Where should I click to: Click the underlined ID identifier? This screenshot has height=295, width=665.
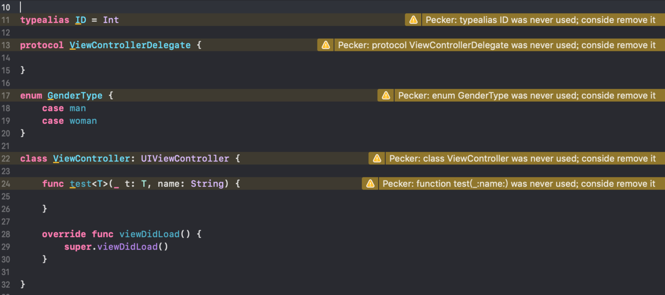tap(80, 20)
